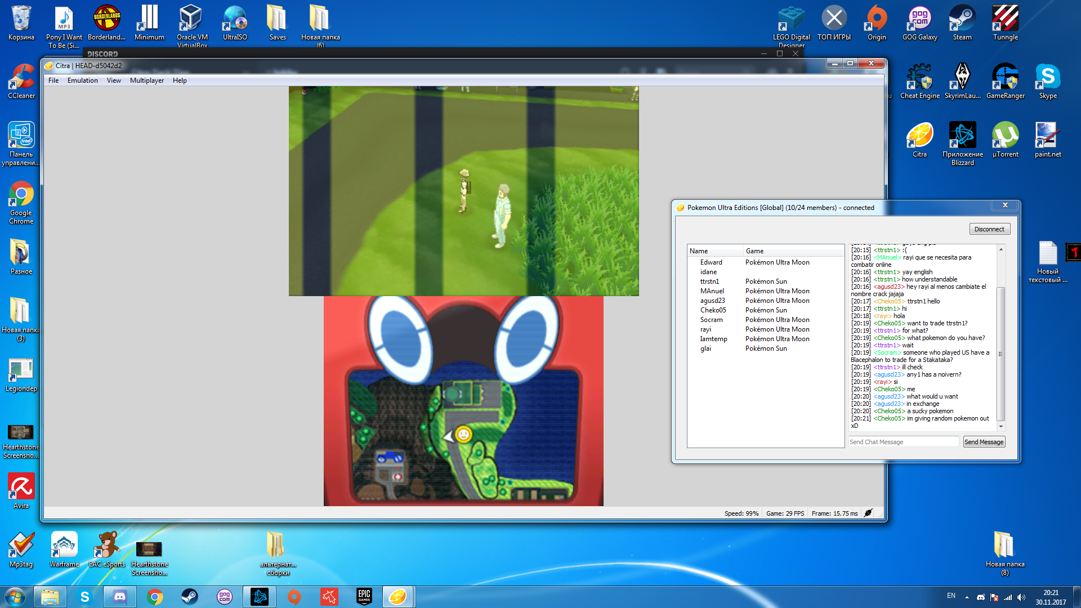Launch LEGO Digital Designer shortcut
Screen dimensions: 1081x608
(792, 25)
